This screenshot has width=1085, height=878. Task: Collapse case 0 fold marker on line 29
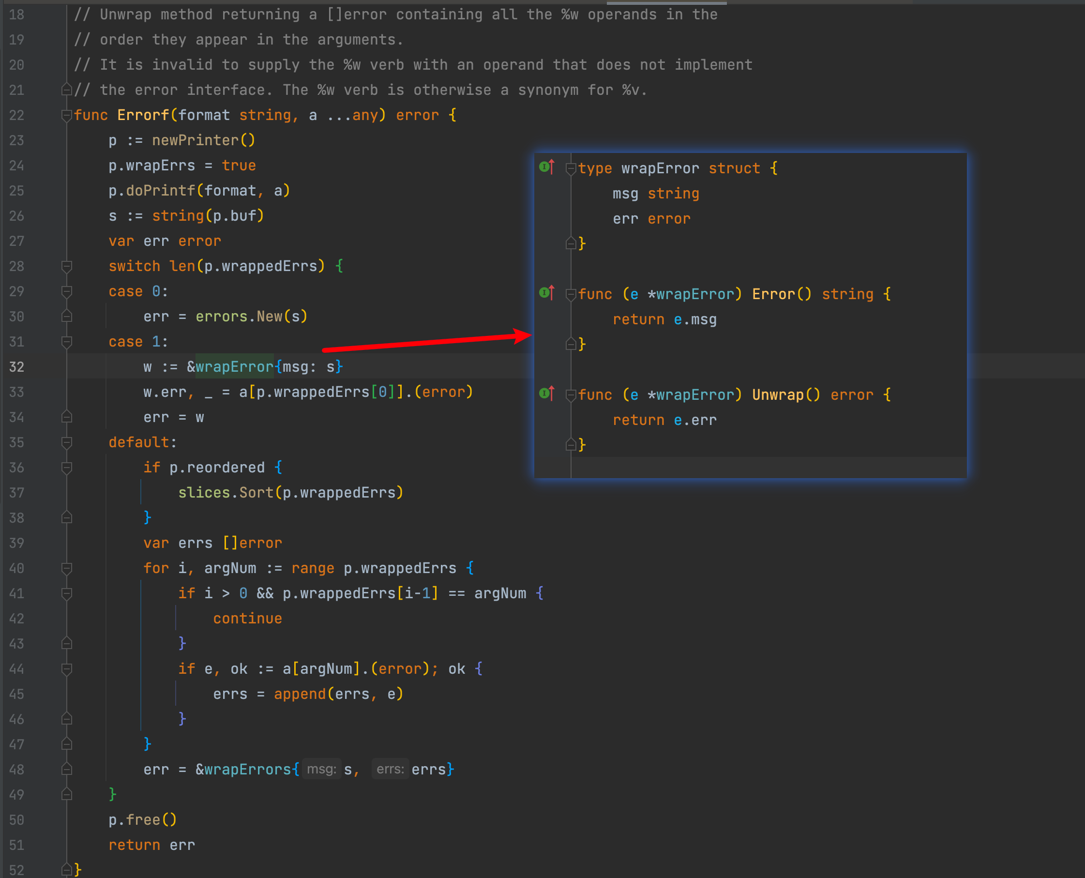[x=66, y=292]
